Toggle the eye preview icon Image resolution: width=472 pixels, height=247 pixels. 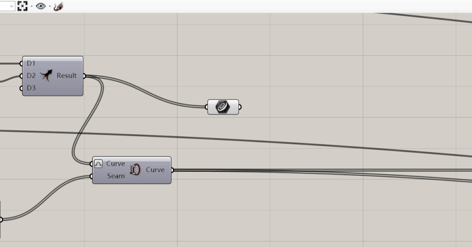[x=41, y=6]
